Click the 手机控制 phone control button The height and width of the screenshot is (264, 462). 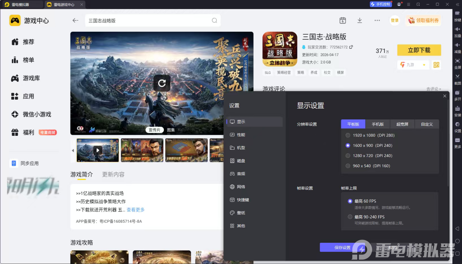[x=381, y=4]
